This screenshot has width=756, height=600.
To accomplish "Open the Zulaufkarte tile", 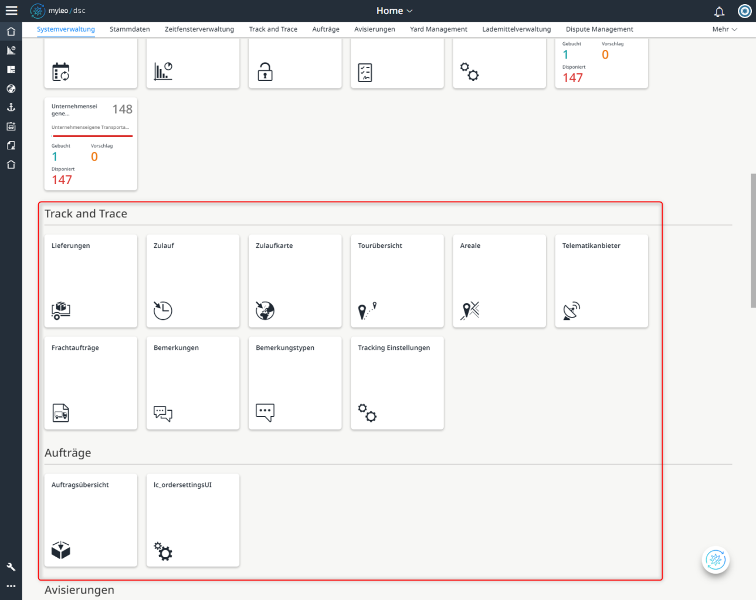I will point(295,281).
